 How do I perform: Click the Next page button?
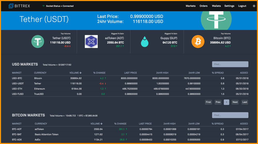coord(235,102)
